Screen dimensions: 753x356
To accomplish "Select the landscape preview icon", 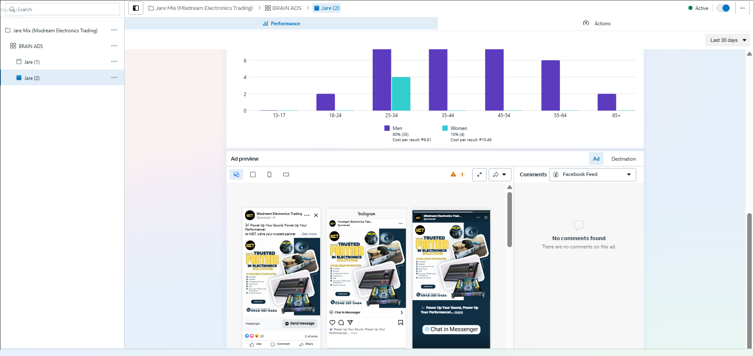I will 286,175.
